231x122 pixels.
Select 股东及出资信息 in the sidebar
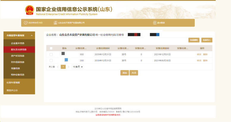click(x=18, y=49)
